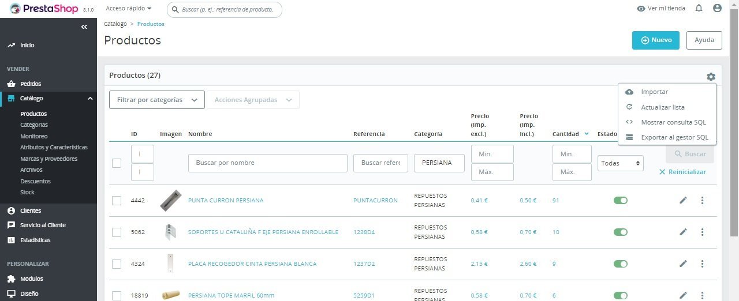Open more actions for PERSIANA TOPE MARFIL
Image resolution: width=739 pixels, height=301 pixels.
(703, 295)
